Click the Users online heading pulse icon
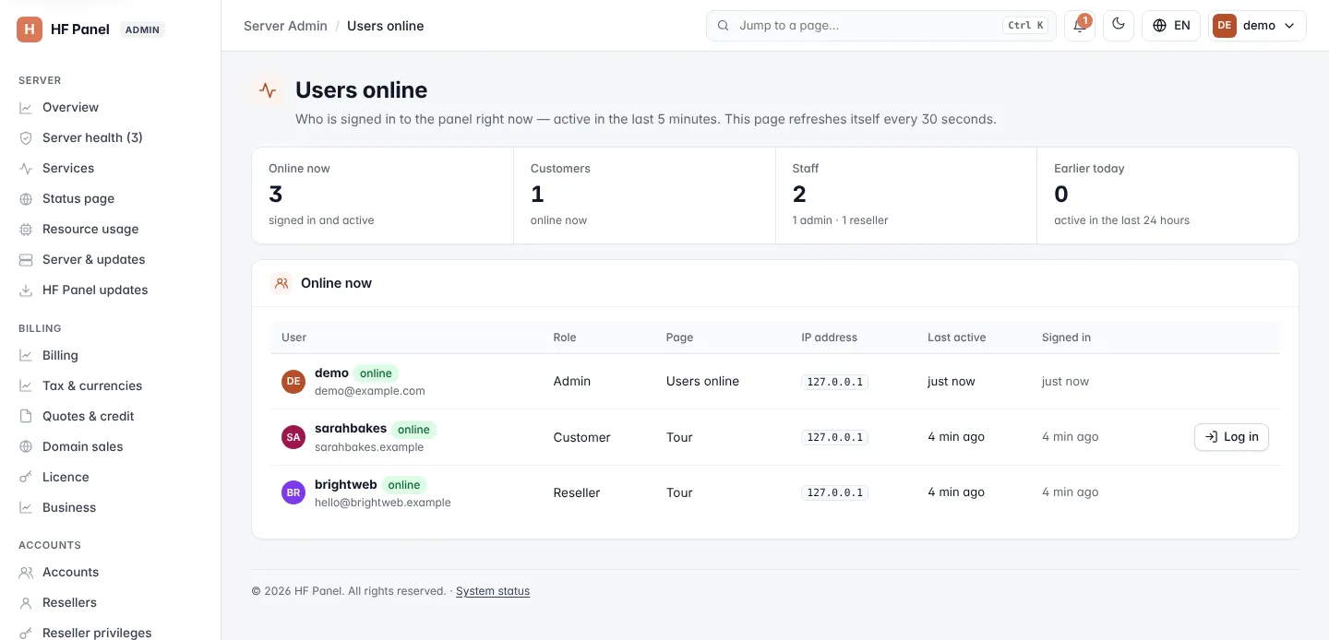The image size is (1329, 640). click(268, 90)
